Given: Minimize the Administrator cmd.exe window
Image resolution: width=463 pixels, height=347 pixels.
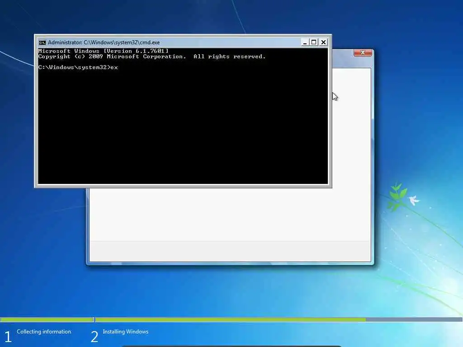Looking at the screenshot, I should [x=305, y=42].
